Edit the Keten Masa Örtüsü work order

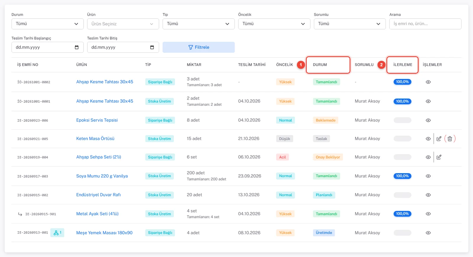[x=439, y=139]
